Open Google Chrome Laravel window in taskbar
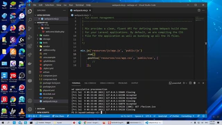This screenshot has width=222, height=125. pyautogui.click(x=92, y=123)
